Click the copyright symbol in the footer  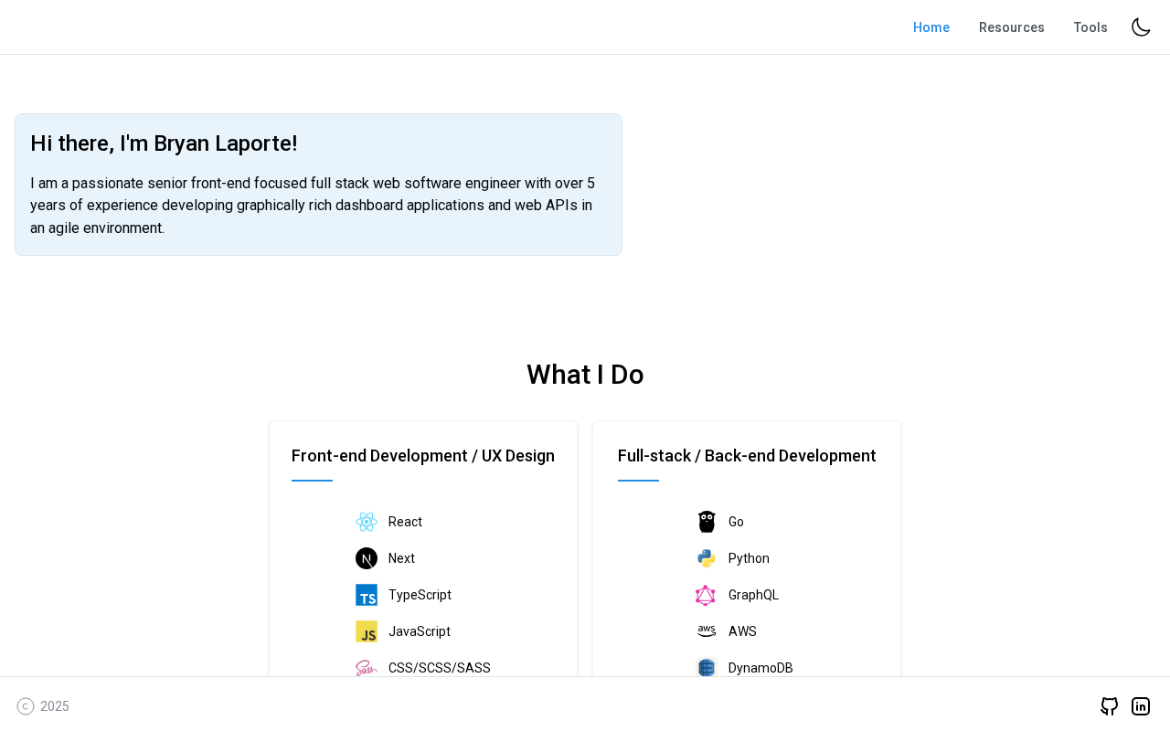[26, 706]
